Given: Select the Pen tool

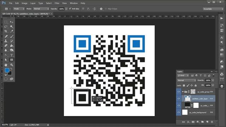Looking at the screenshot, I should tap(6, 55).
